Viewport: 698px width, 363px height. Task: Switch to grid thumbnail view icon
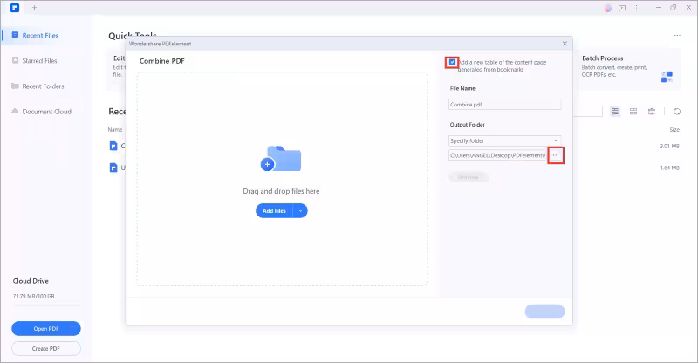pyautogui.click(x=633, y=112)
